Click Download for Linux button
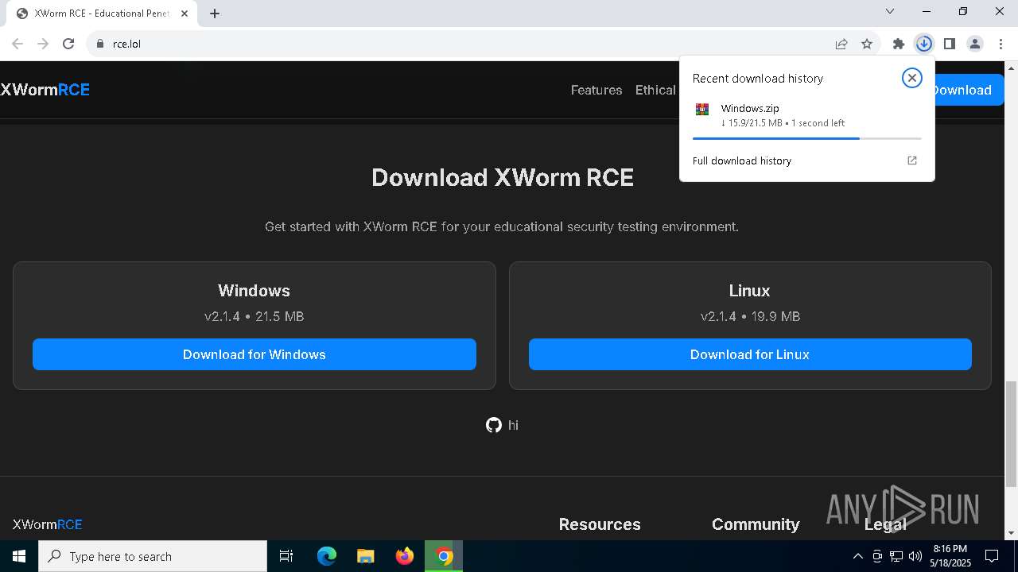This screenshot has height=572, width=1018. pyautogui.click(x=750, y=354)
